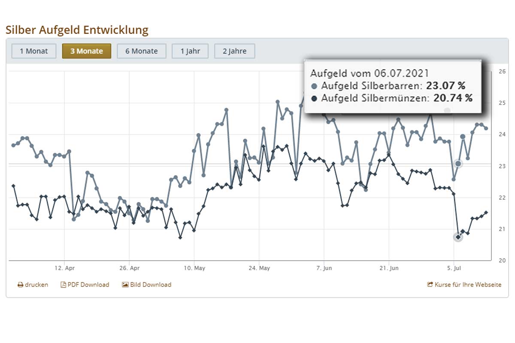The image size is (515, 343).
Task: Click the PDF file icon
Action: pos(63,285)
